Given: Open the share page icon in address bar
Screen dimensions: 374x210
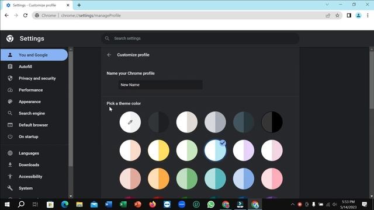Looking at the screenshot, I should click(328, 16).
